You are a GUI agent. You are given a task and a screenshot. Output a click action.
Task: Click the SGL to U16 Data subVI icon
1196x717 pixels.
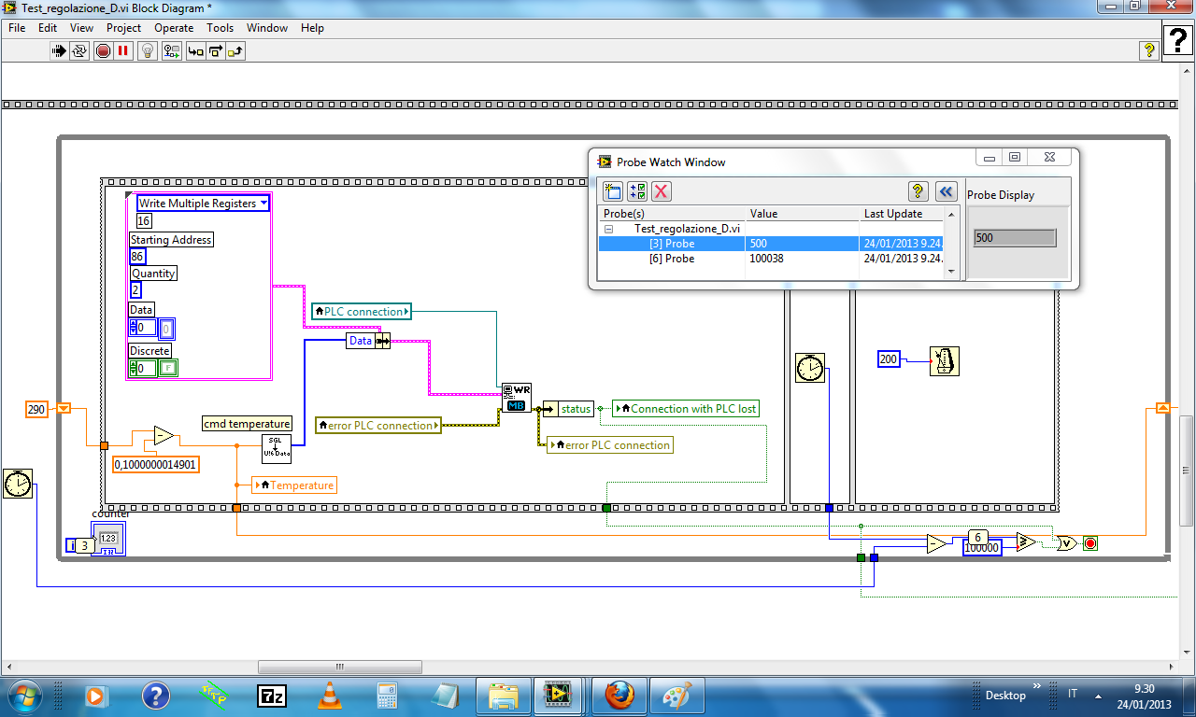[277, 448]
